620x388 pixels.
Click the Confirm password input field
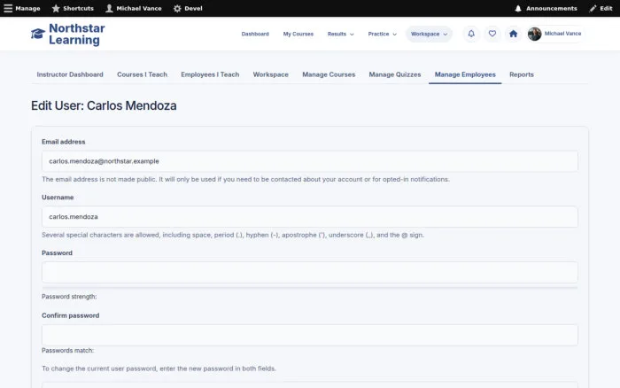(310, 335)
